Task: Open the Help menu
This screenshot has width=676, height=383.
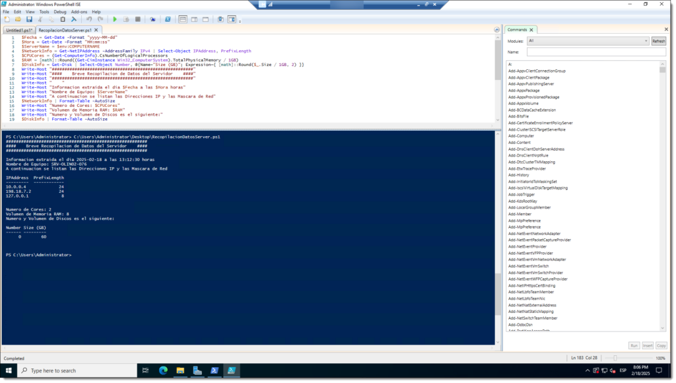Action: (96, 12)
